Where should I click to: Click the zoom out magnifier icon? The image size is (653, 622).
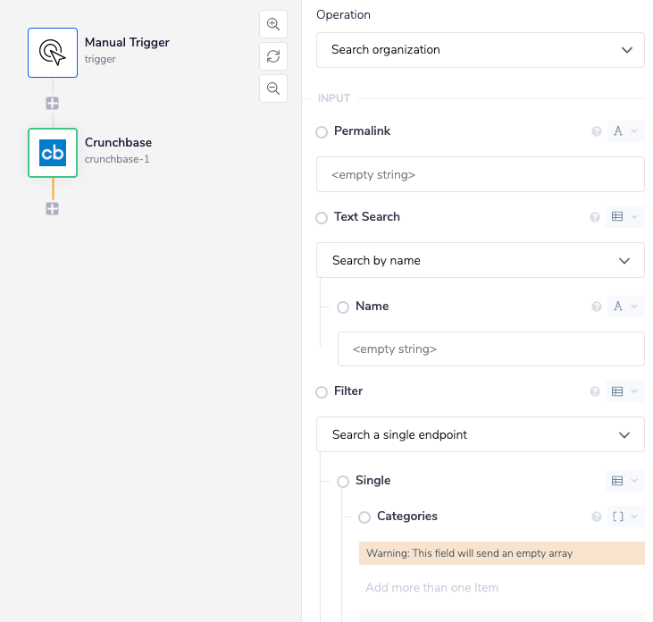[x=273, y=88]
